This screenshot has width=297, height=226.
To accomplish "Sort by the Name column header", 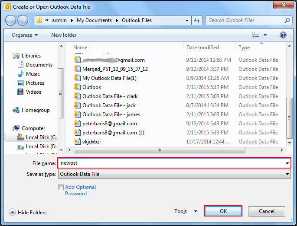I will [80, 48].
